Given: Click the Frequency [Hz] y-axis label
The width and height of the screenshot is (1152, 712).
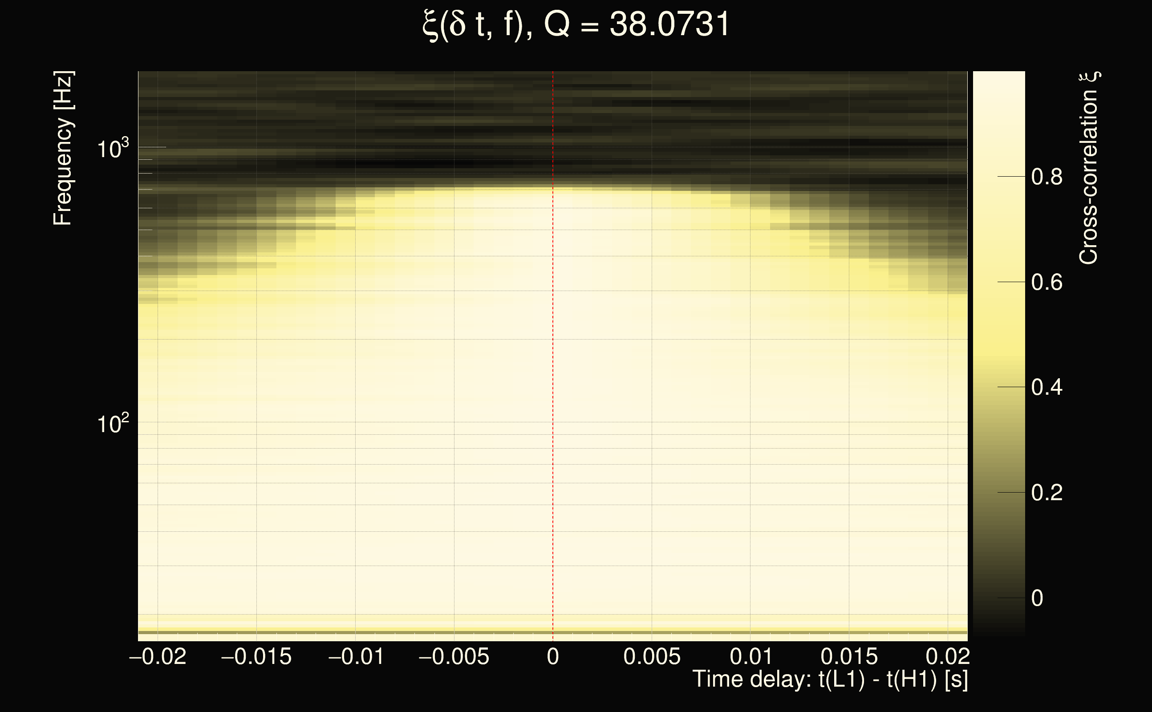Looking at the screenshot, I should tap(63, 148).
